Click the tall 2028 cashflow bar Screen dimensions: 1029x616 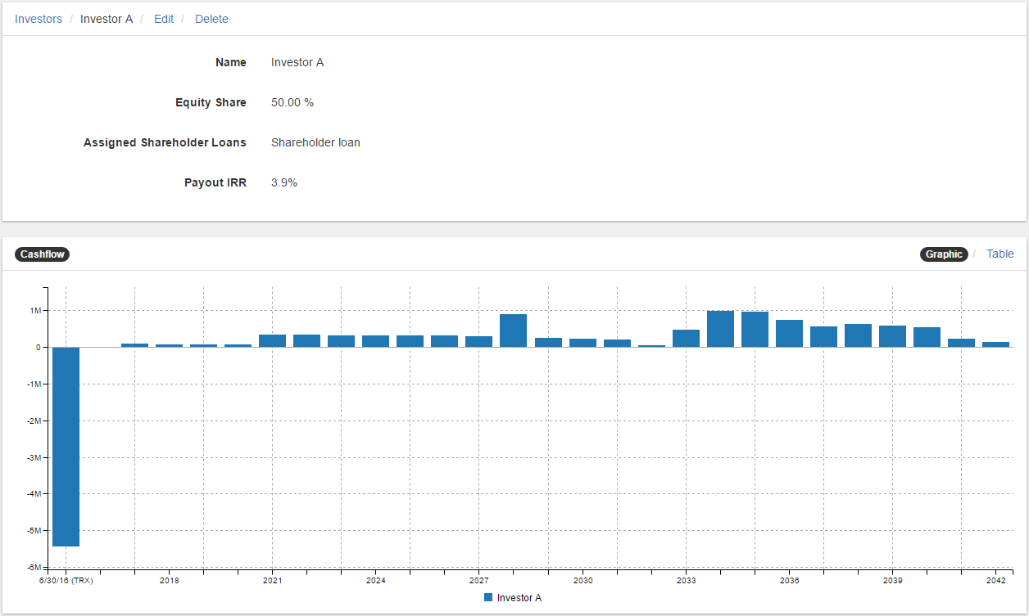pyautogui.click(x=513, y=330)
